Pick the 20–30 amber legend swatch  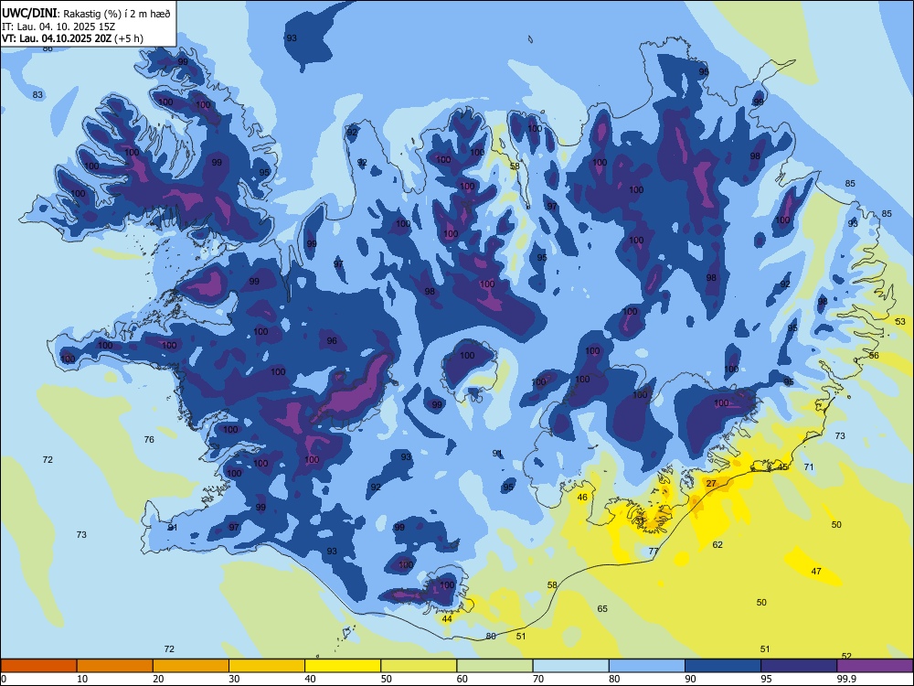click(x=191, y=666)
